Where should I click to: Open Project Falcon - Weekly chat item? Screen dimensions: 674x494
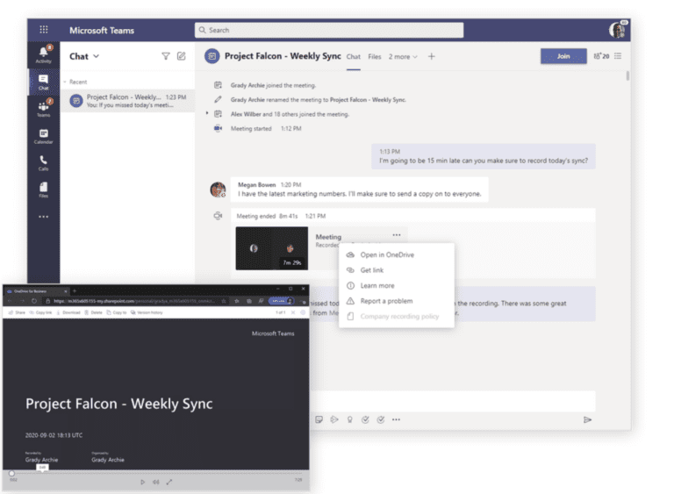(x=127, y=101)
